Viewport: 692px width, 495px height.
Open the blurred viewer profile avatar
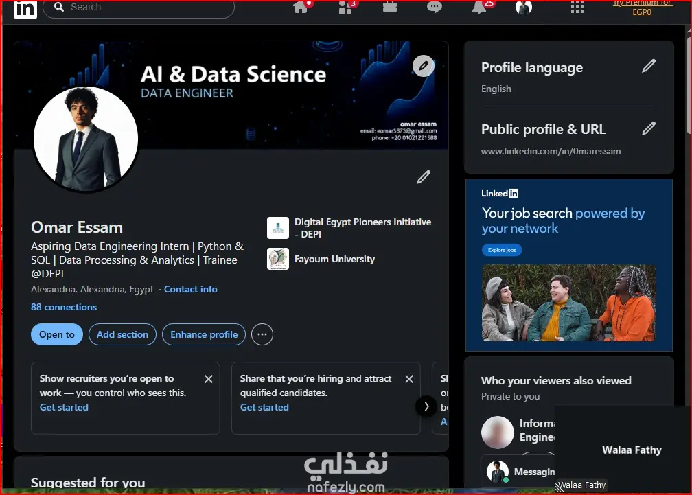tap(497, 433)
